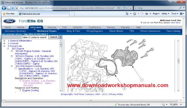The image size is (187, 108).
Task: Open the Vehicle tab
Action: tap(21, 27)
